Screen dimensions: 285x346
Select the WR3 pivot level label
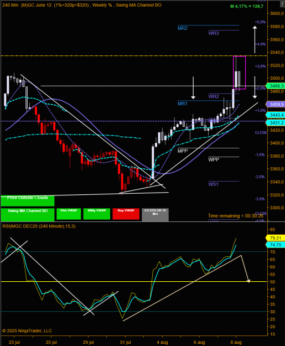214,33
